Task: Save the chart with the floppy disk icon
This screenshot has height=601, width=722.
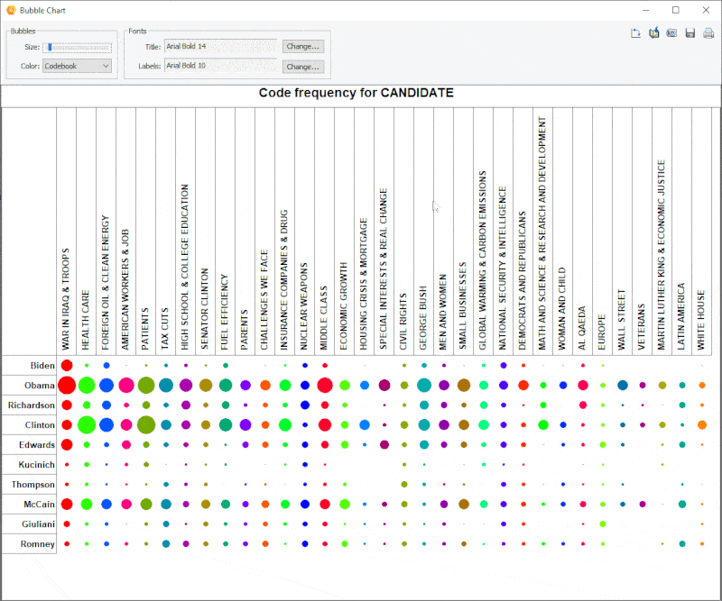Action: pos(690,33)
